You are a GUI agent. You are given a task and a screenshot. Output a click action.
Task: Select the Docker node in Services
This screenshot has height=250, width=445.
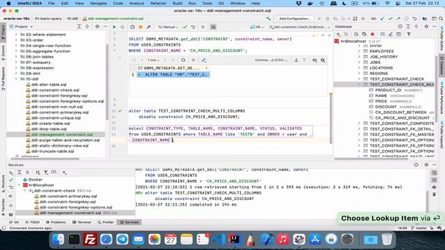pos(35,179)
